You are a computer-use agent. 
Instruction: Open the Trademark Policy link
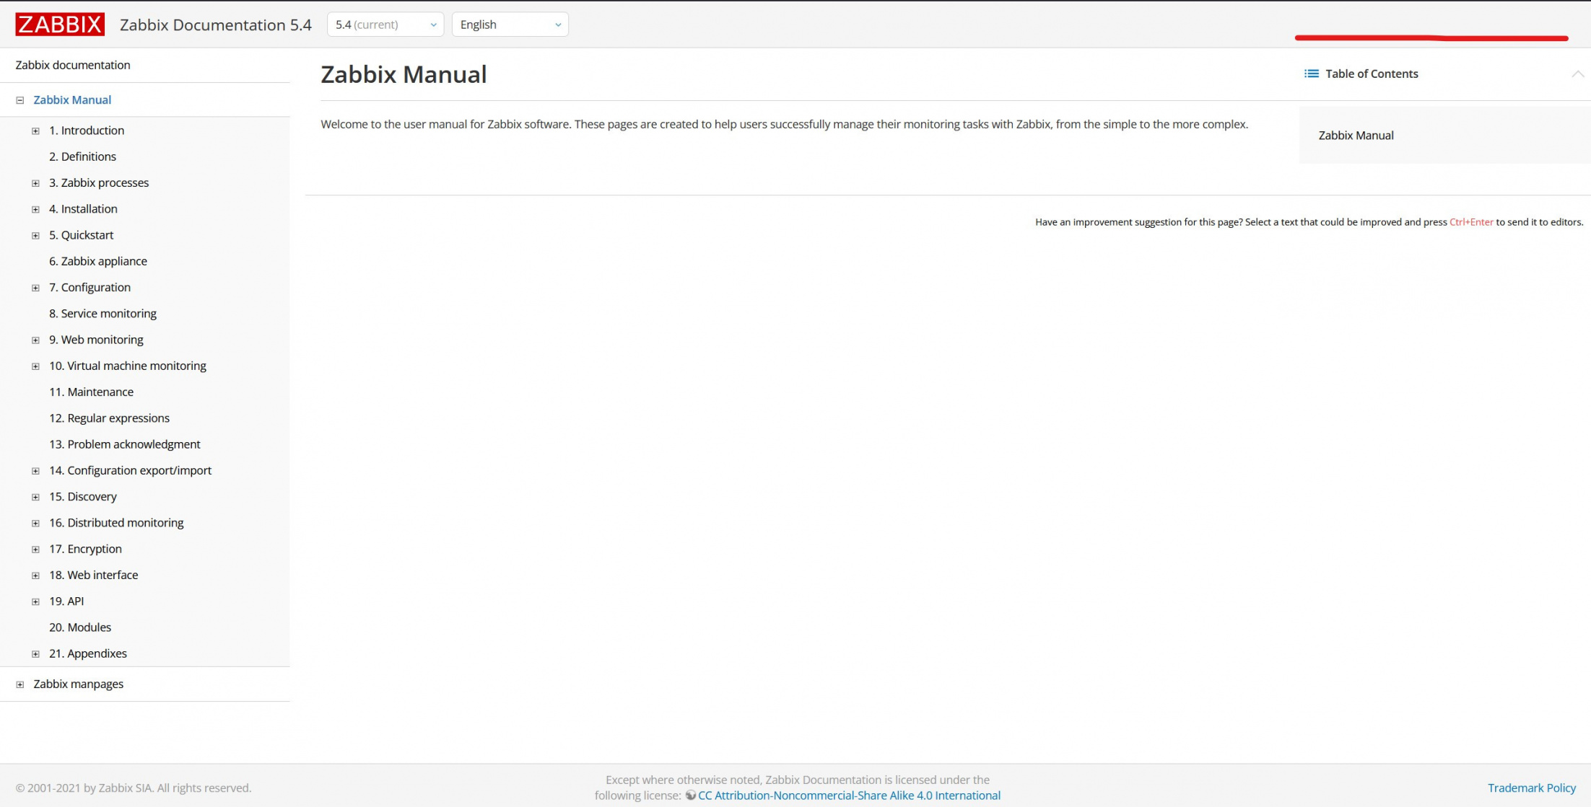(1531, 788)
